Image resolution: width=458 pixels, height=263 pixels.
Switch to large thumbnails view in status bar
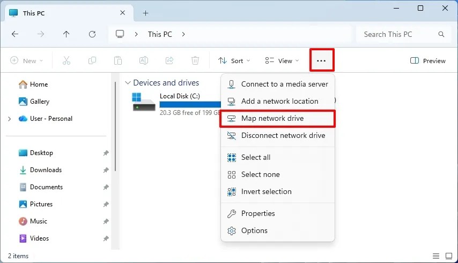tap(449, 256)
